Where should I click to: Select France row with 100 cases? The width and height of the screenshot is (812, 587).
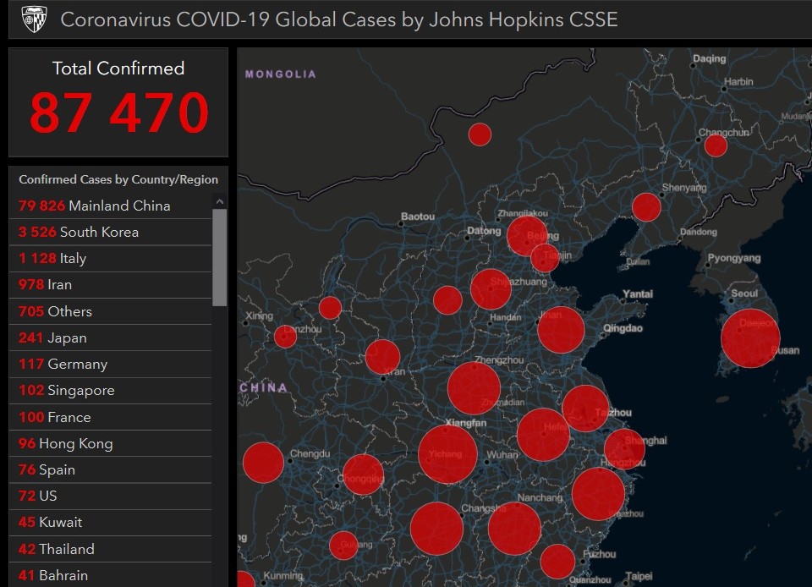[x=110, y=417]
